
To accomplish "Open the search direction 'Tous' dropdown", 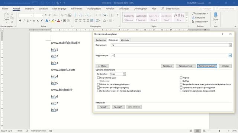I will coord(124,74).
